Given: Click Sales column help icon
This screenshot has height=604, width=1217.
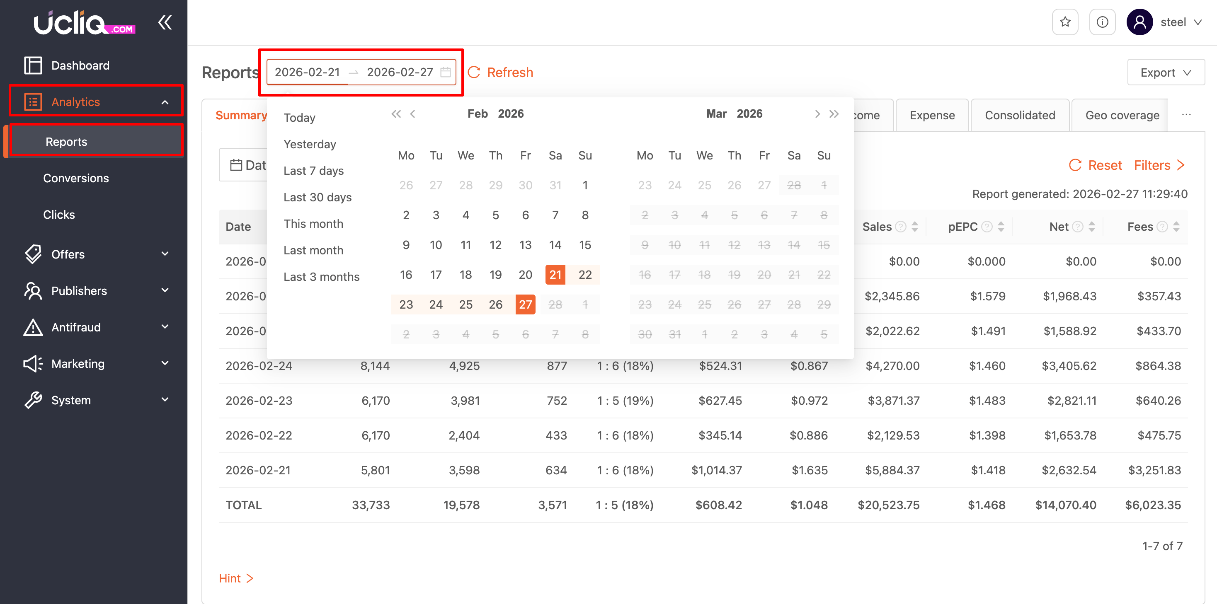Looking at the screenshot, I should 901,227.
